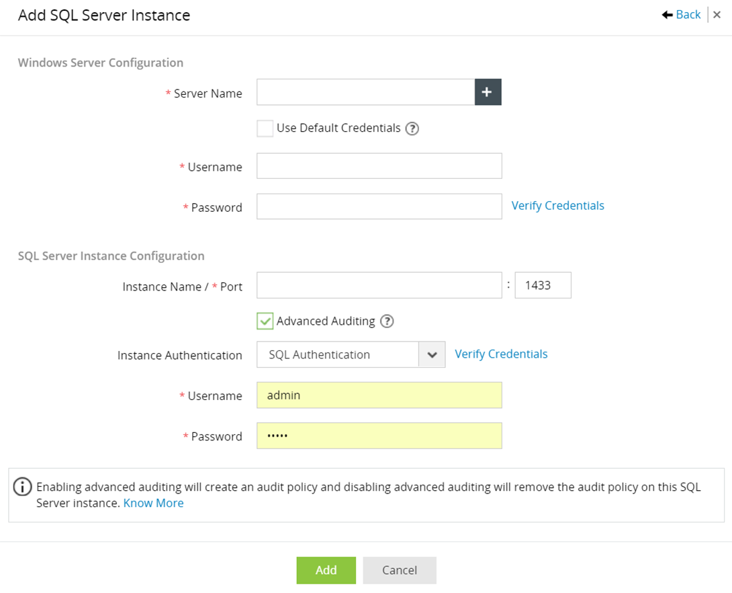Click the info icon in the audit note
The height and width of the screenshot is (593, 732).
pyautogui.click(x=23, y=486)
